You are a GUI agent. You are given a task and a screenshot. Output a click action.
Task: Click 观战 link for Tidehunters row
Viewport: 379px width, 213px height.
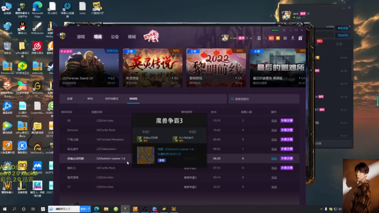point(274,149)
